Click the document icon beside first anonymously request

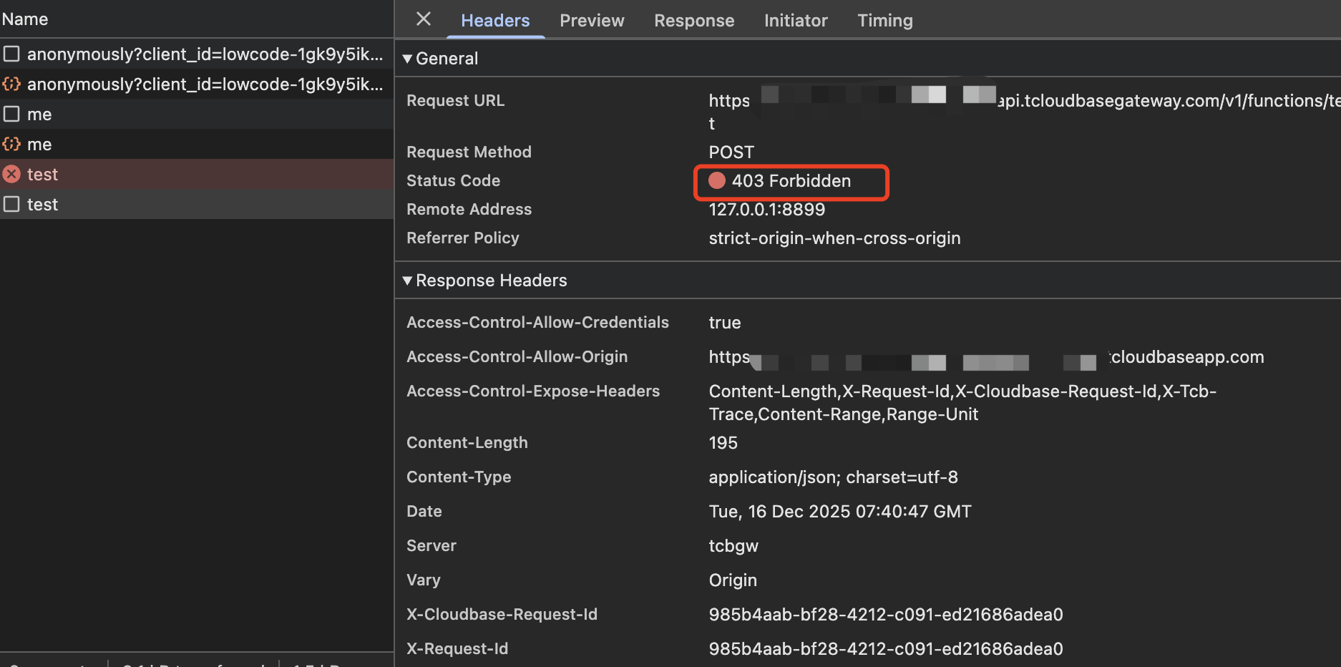(11, 54)
